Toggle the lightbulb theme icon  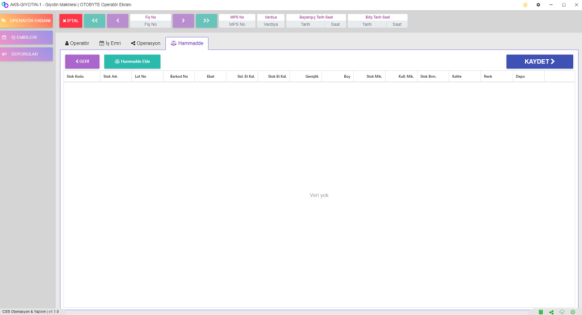[x=525, y=5]
